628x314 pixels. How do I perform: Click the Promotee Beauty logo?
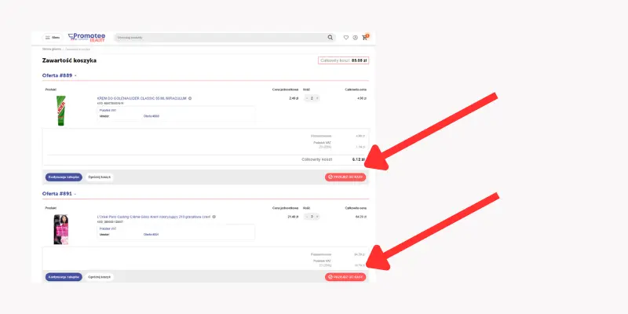coord(89,37)
